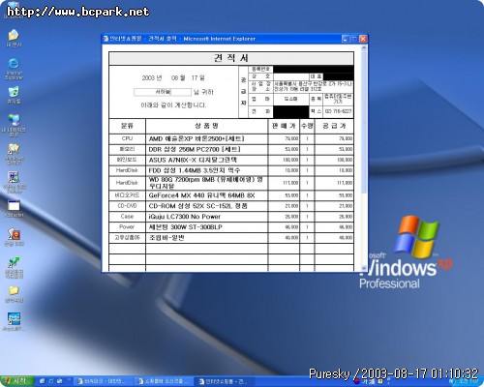Image resolution: width=484 pixels, height=387 pixels.
Task: Click the 비디오카드 category cell
Action: pyautogui.click(x=127, y=195)
